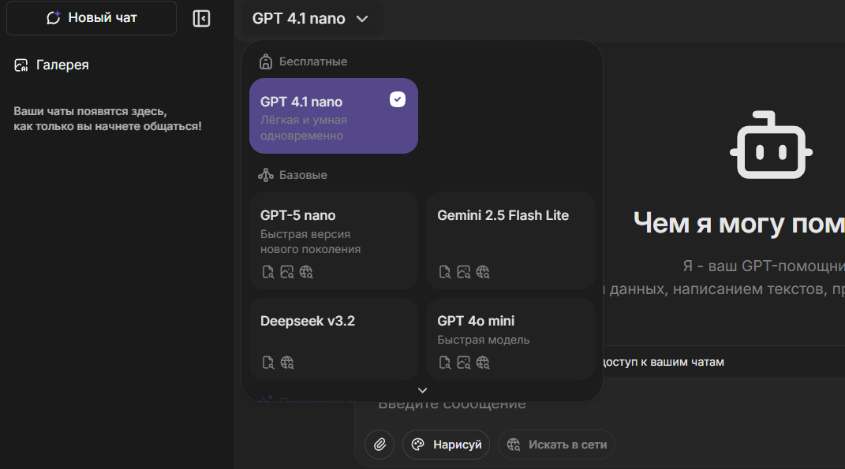Viewport: 845px width, 469px height.
Task: Choose the GPT-5 nano model
Action: (334, 240)
